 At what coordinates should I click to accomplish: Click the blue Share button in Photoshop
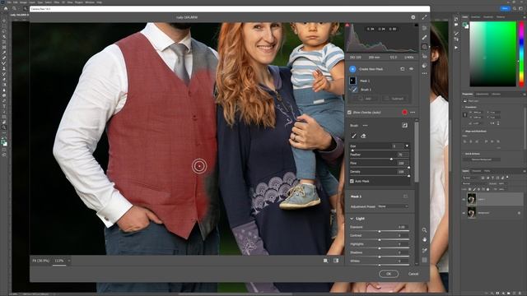[x=505, y=8]
